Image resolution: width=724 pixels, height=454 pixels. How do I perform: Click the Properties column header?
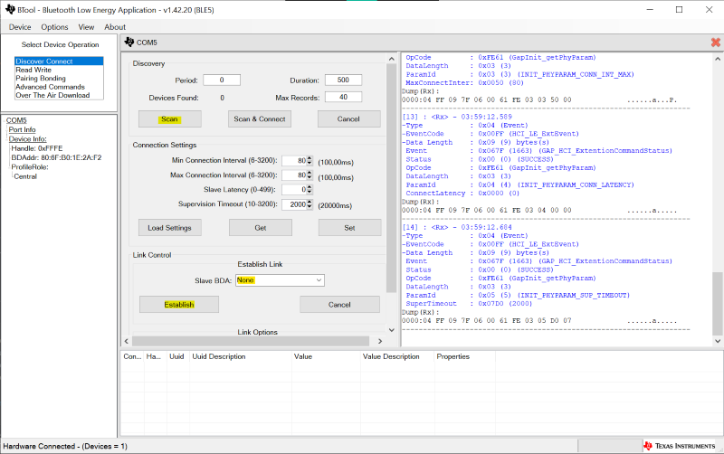464,356
